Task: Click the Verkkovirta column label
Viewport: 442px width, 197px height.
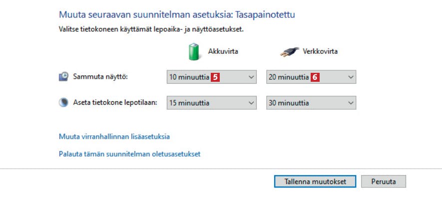Action: (320, 51)
